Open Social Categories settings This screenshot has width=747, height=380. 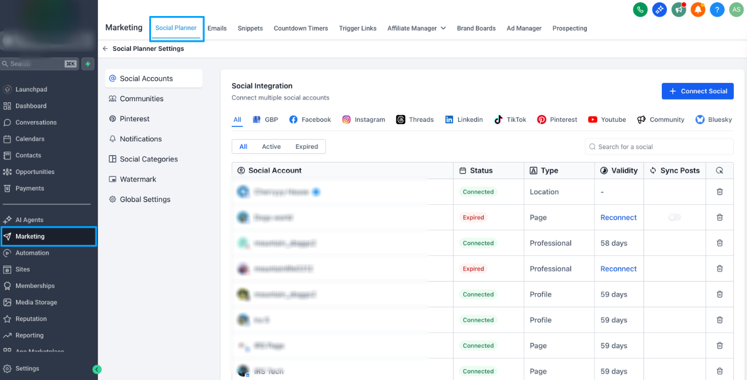(154, 159)
